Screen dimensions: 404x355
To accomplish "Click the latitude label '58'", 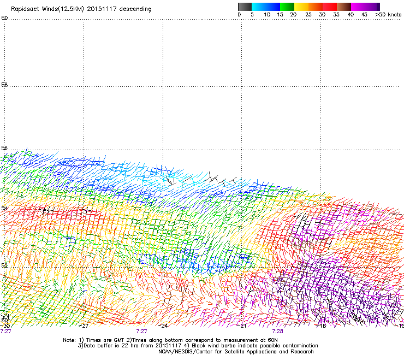I will tap(4, 85).
